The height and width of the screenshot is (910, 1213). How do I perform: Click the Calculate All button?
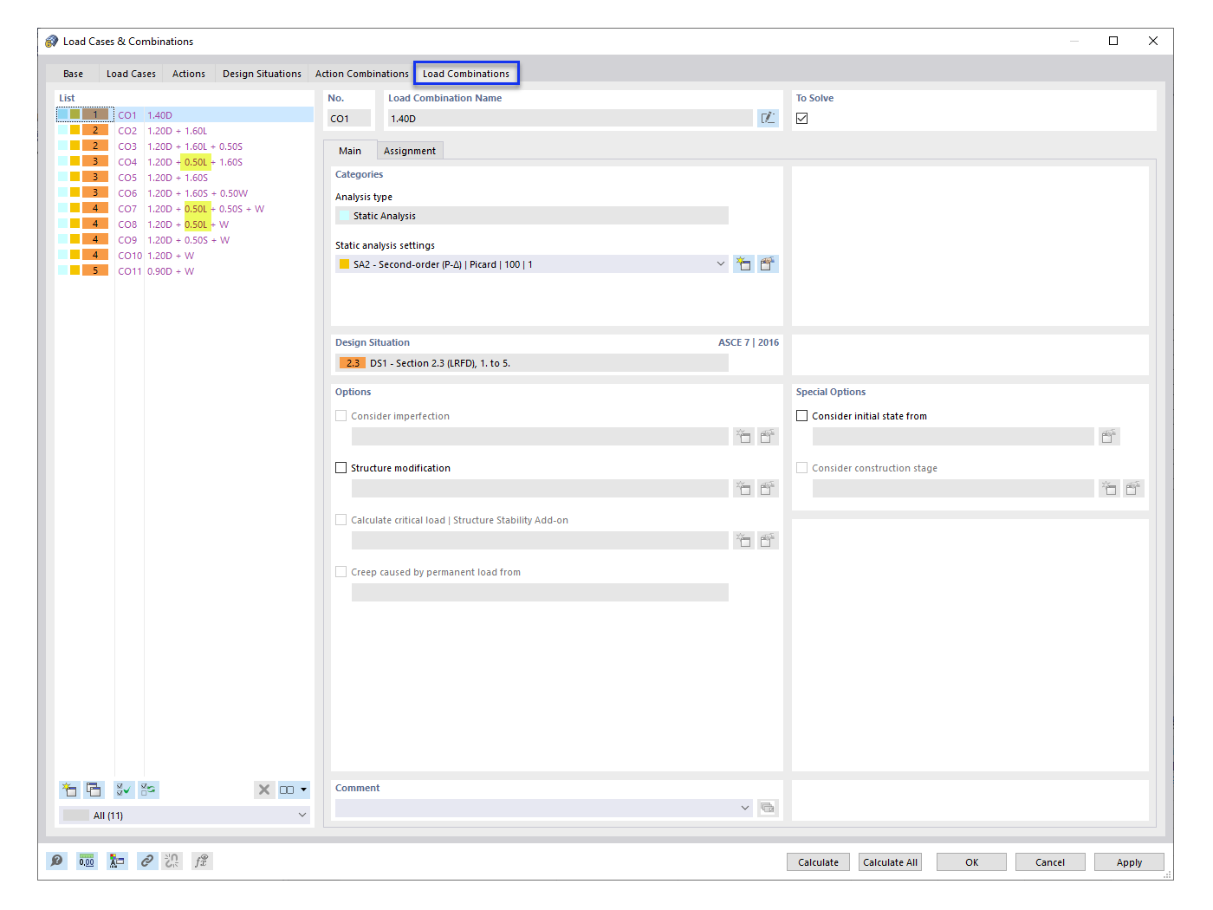coord(890,862)
